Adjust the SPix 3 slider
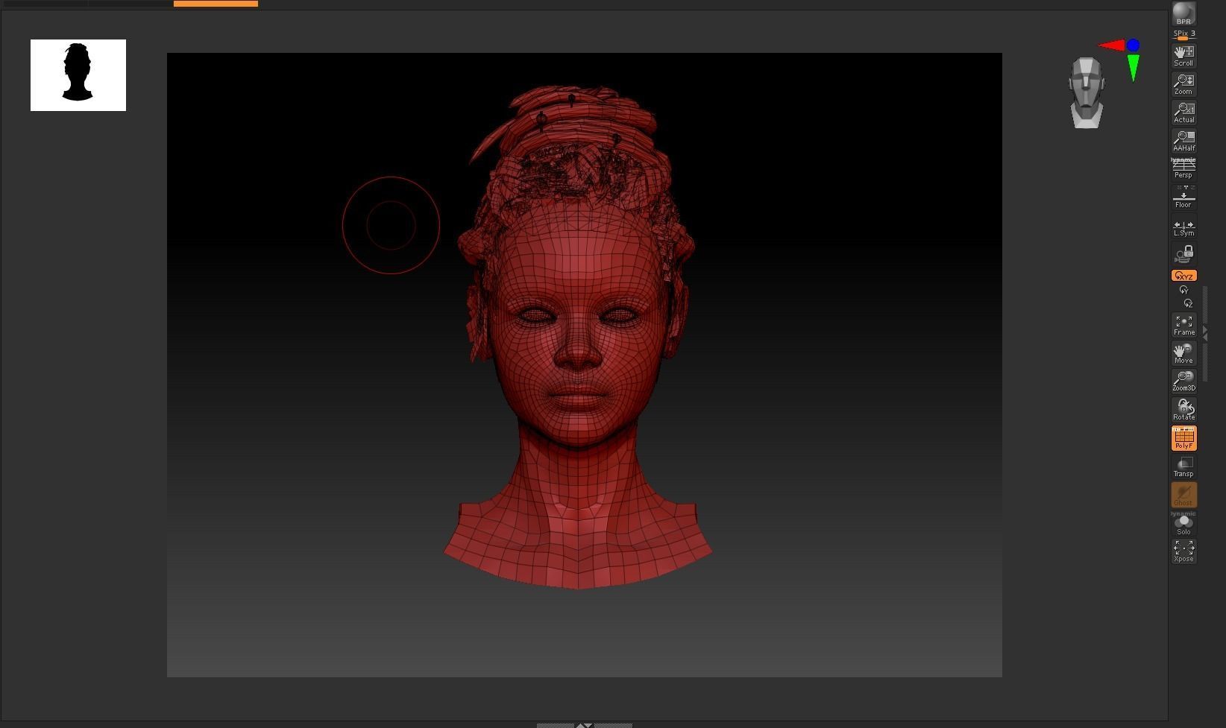This screenshot has width=1226, height=728. tap(1183, 34)
